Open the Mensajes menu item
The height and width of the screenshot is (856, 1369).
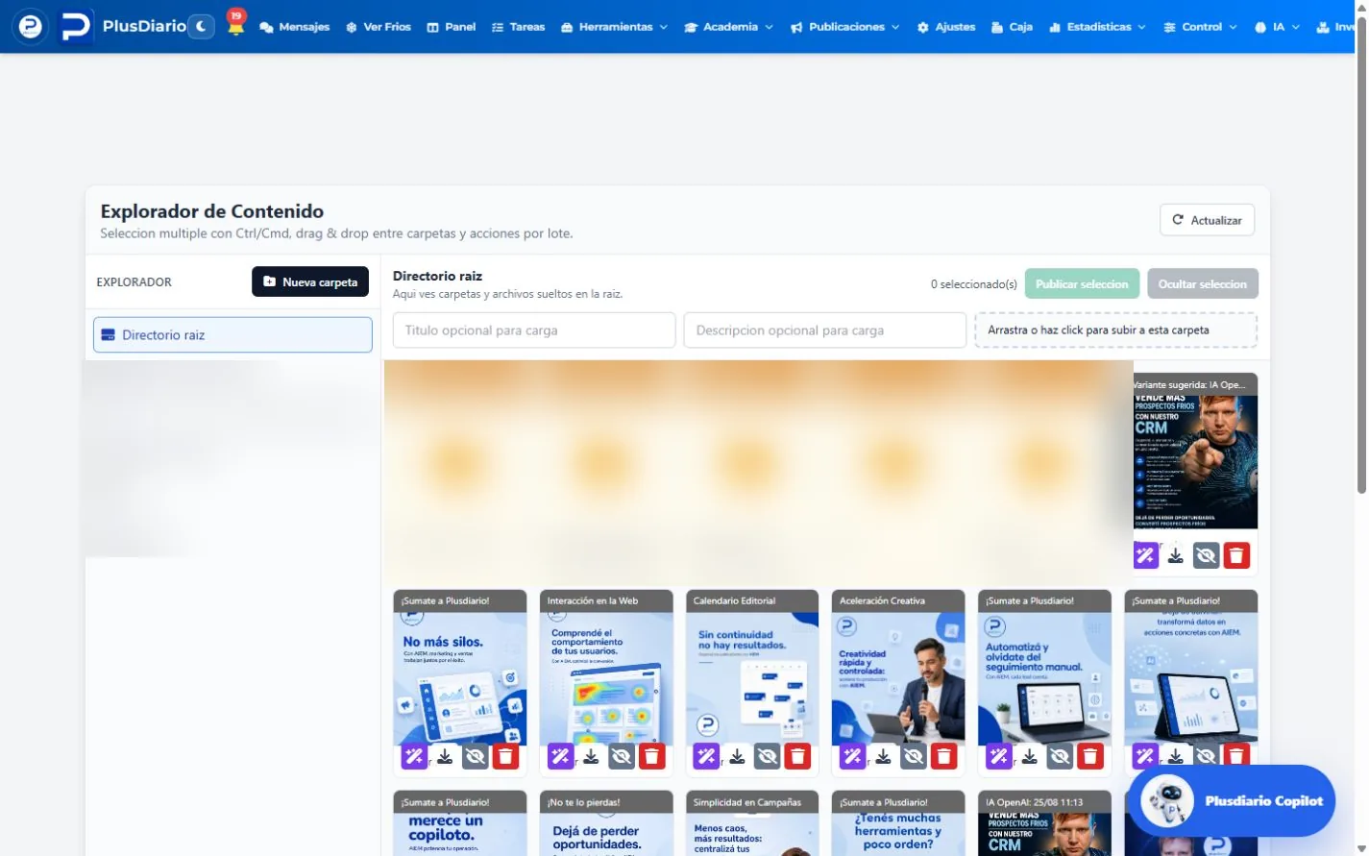[295, 27]
